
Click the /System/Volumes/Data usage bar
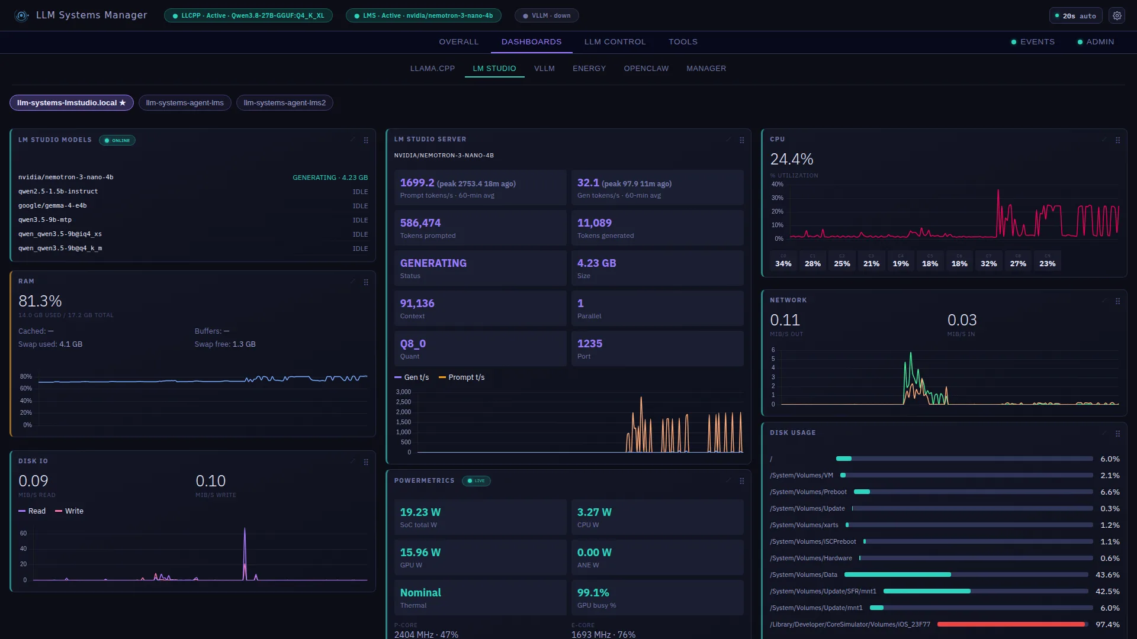(x=966, y=575)
